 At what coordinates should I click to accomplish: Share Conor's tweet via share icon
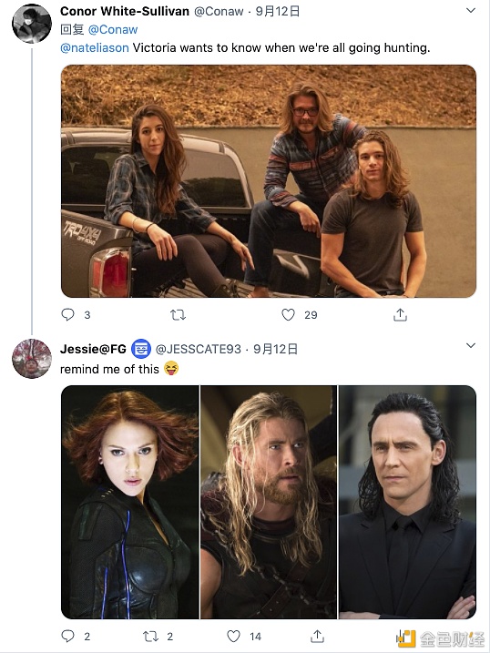pos(400,314)
